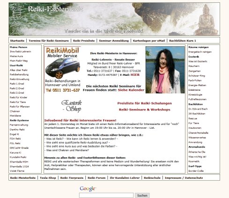The height and width of the screenshot is (198, 229).
Task: Open the Reiki Preisliste page
Action: (84, 41)
